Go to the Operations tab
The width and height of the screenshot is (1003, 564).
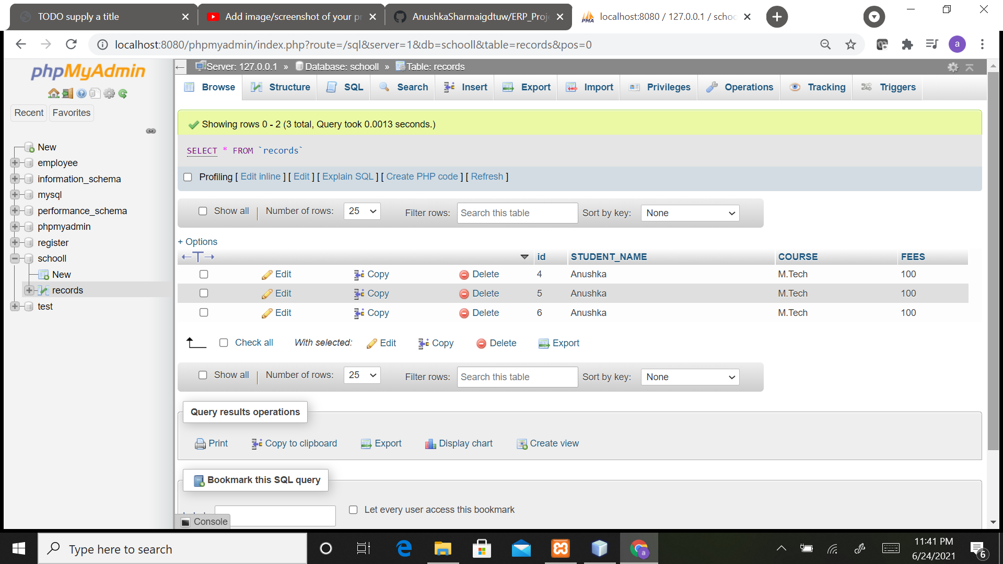click(x=740, y=87)
